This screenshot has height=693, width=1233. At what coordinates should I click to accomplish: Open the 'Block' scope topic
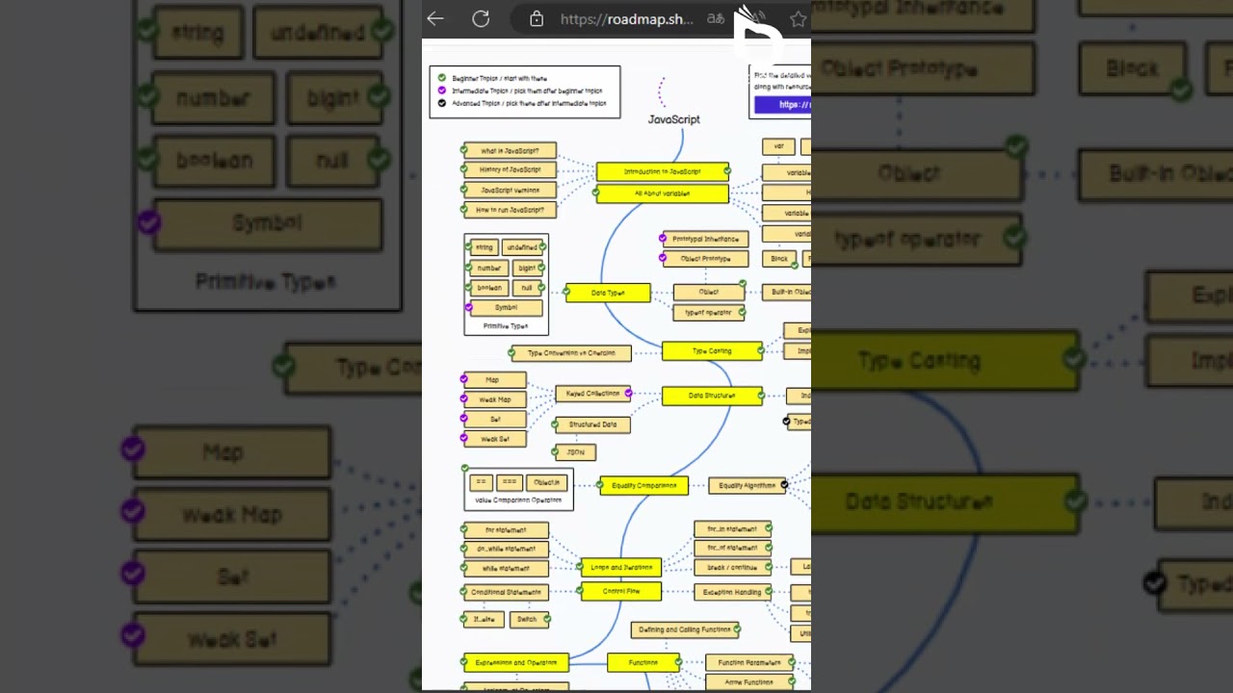778,259
